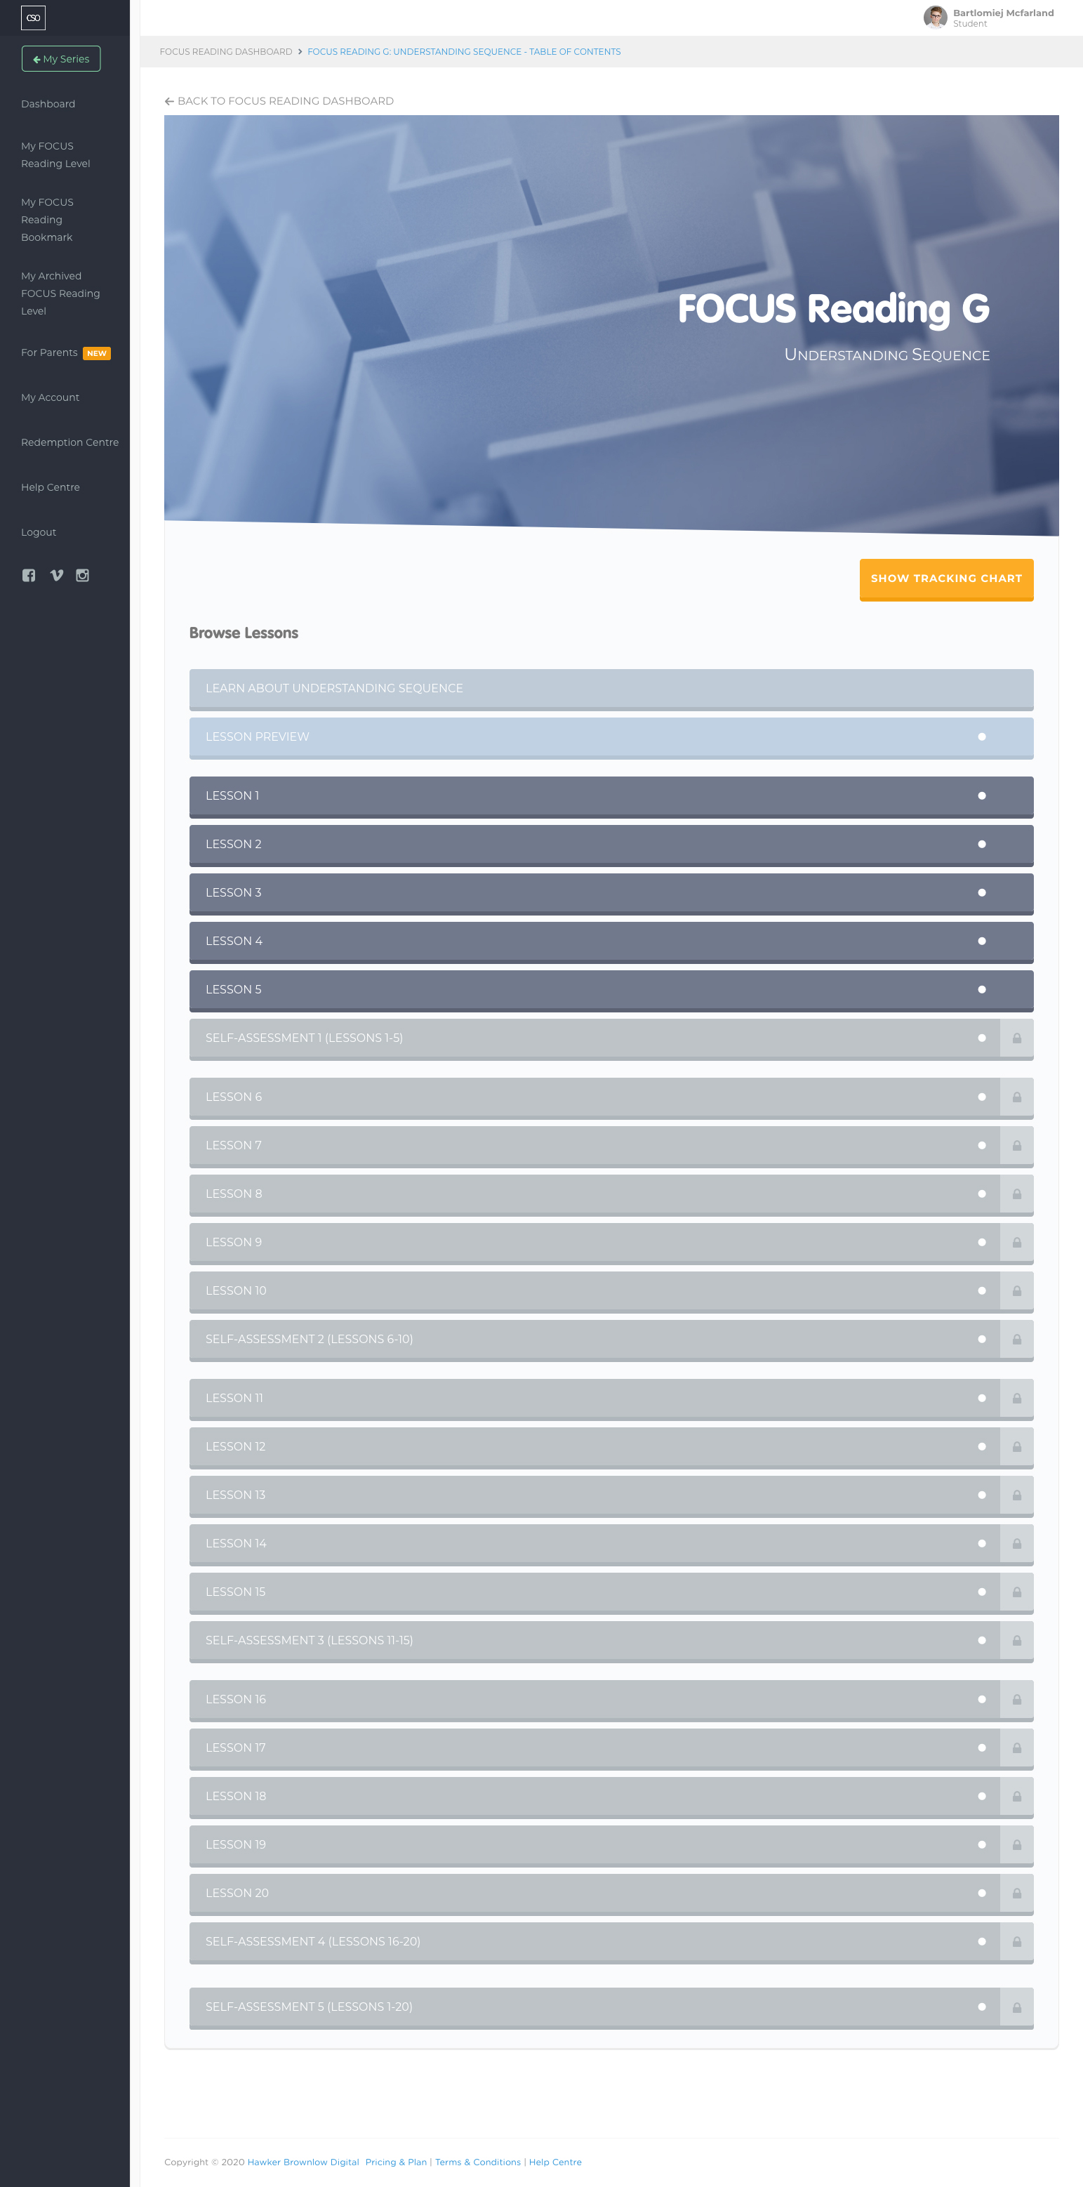Expand Learn About Understanding Sequence
Screen dimensions: 1083x2187
(611, 689)
